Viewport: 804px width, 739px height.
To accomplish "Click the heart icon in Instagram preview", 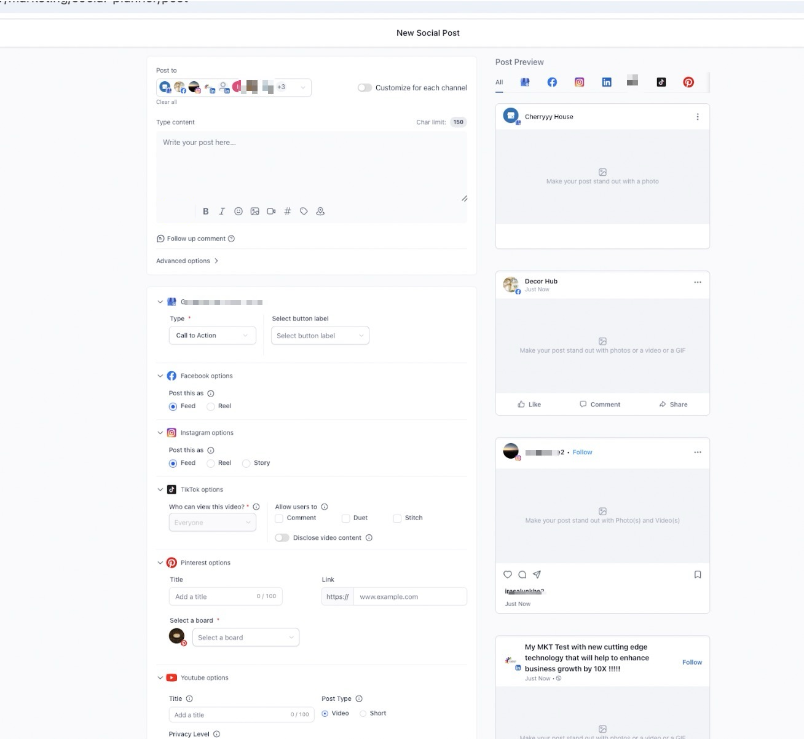I will coord(508,574).
